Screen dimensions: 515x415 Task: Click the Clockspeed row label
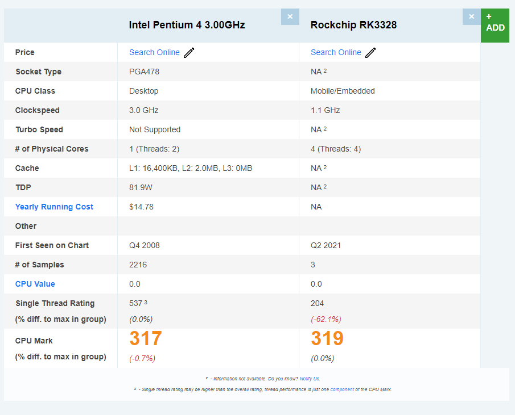coord(38,110)
